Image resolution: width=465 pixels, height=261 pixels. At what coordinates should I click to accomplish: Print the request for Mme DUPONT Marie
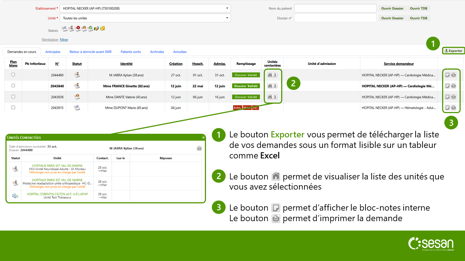point(454,108)
